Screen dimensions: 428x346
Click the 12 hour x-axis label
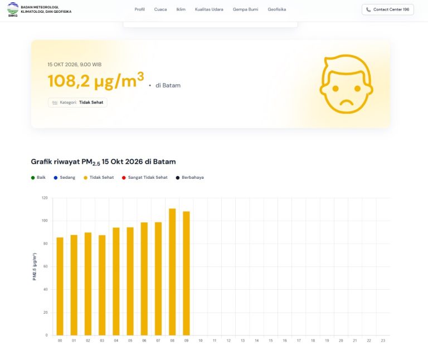(x=228, y=340)
